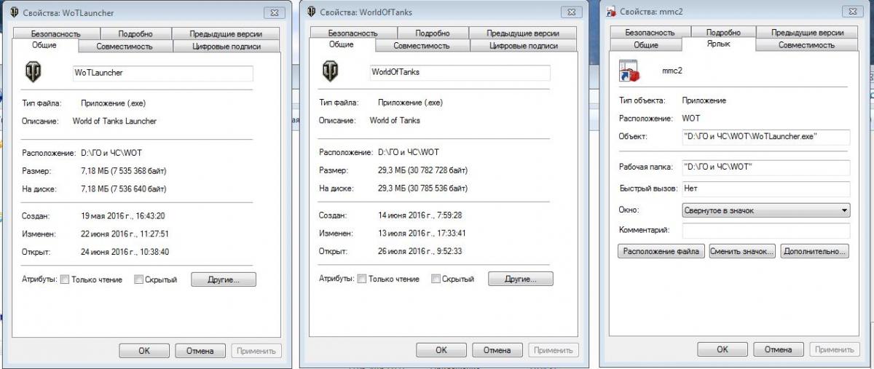
Task: Click 'Применить' in WorldOfTanks window
Action: [x=554, y=350]
